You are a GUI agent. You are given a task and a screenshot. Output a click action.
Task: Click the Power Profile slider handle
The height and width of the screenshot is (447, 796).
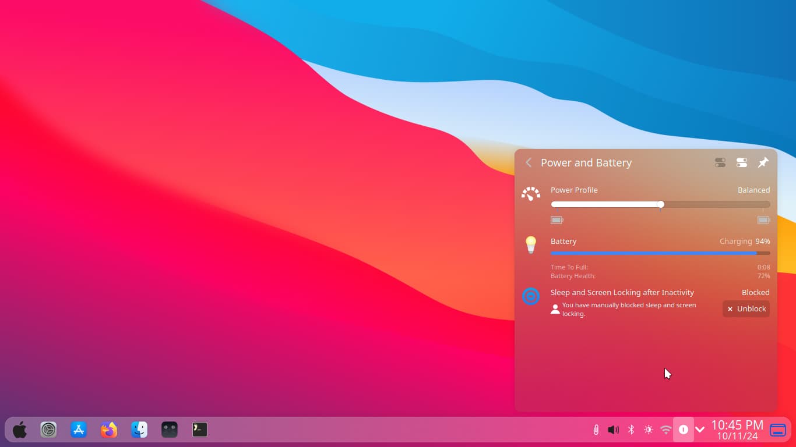661,204
